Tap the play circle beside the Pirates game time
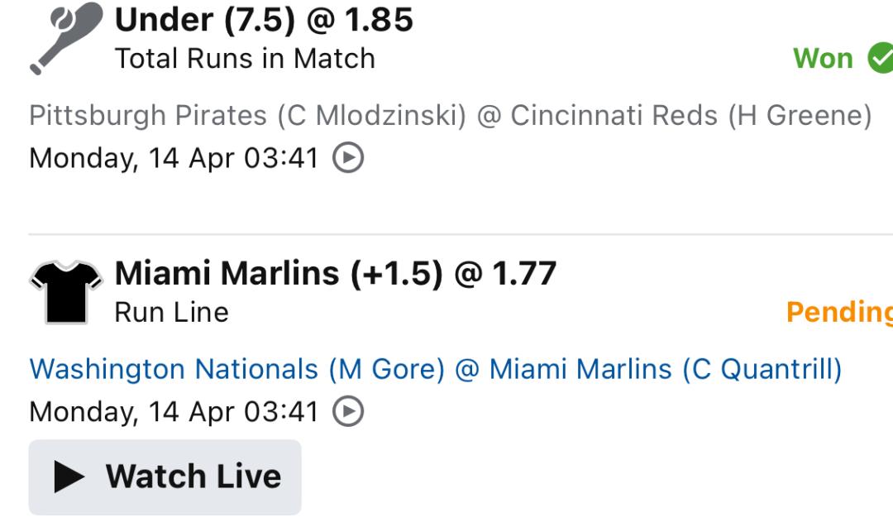 [x=348, y=157]
